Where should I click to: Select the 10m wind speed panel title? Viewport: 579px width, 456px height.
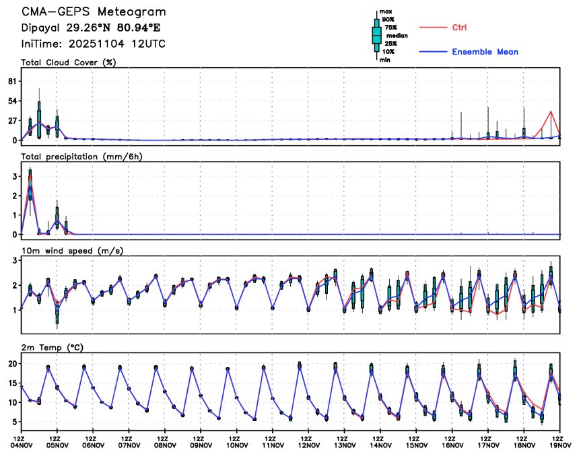pyautogui.click(x=67, y=250)
